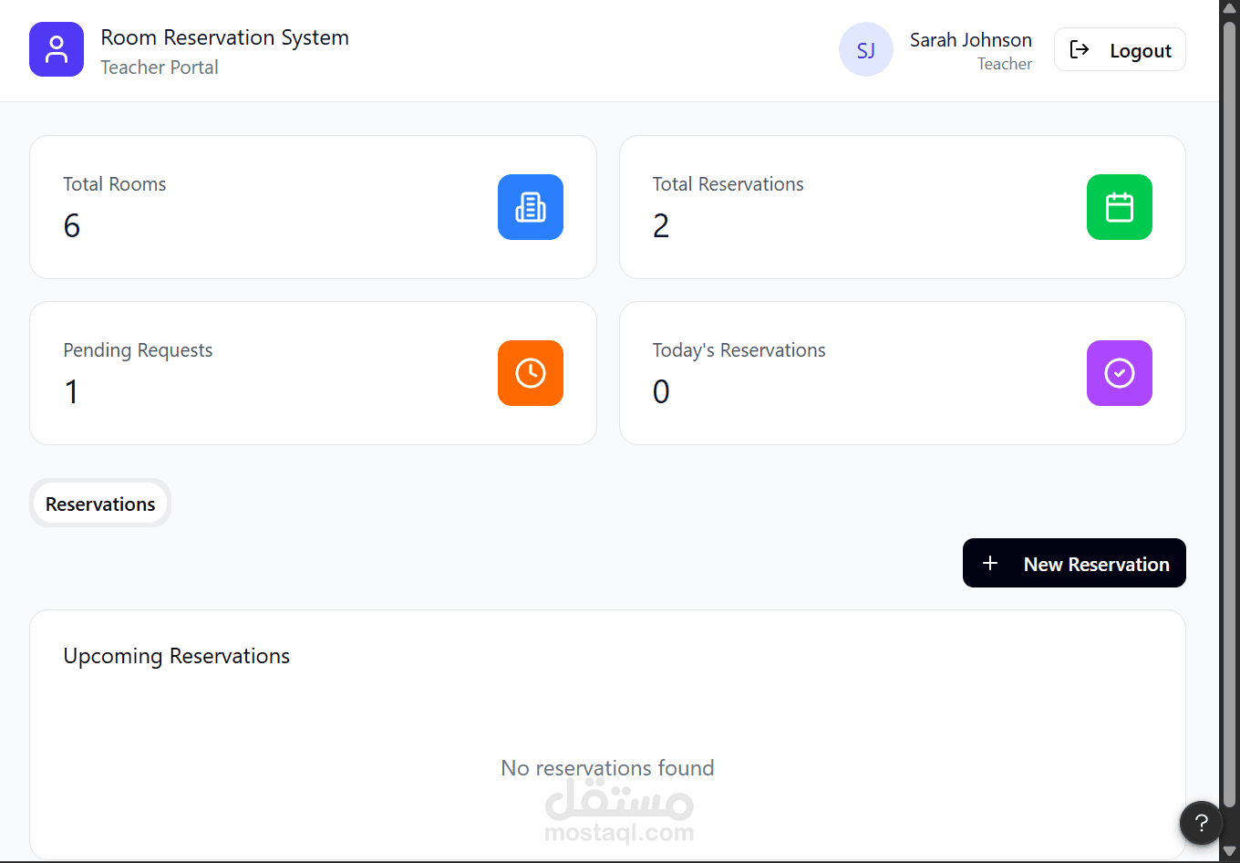Screen dimensions: 1240x863
Task: Click the purple user logo icon
Action: coord(57,49)
